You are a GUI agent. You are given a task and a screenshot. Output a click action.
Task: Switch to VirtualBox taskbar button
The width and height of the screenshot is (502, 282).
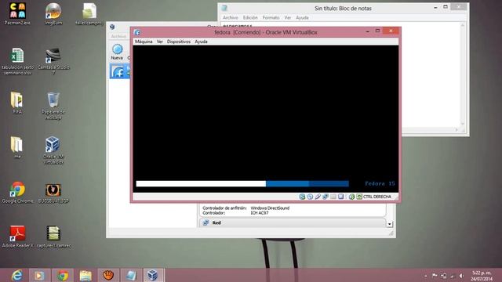point(154,275)
